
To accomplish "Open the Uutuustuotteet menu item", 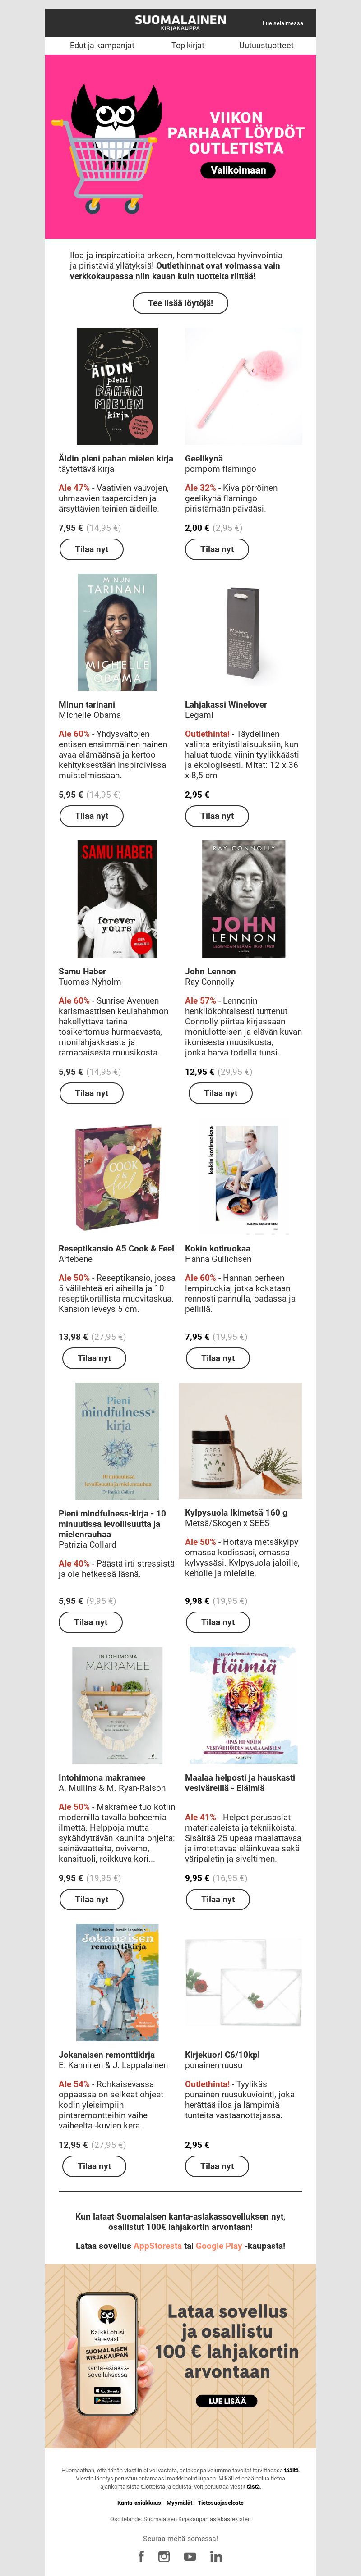I will (x=266, y=45).
